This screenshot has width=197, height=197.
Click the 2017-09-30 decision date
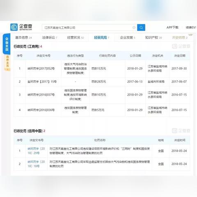click(x=179, y=69)
